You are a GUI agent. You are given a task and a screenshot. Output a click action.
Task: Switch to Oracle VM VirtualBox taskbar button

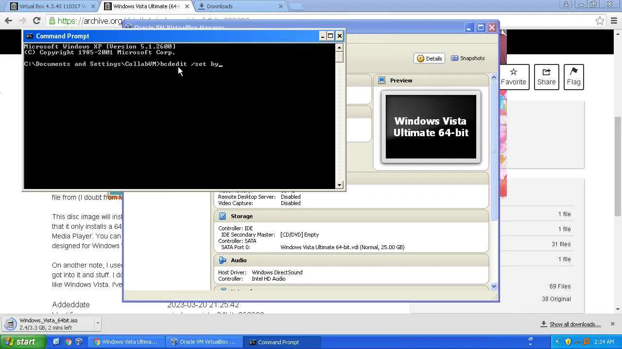pyautogui.click(x=204, y=342)
